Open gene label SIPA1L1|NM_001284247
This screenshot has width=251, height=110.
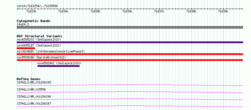[x=34, y=104]
